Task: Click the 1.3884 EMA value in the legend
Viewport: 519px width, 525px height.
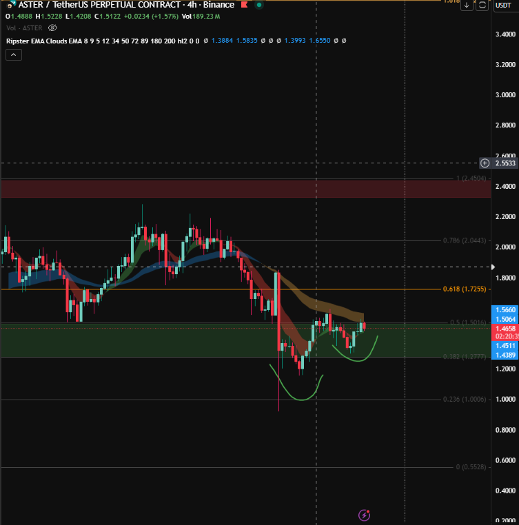Action: (222, 41)
